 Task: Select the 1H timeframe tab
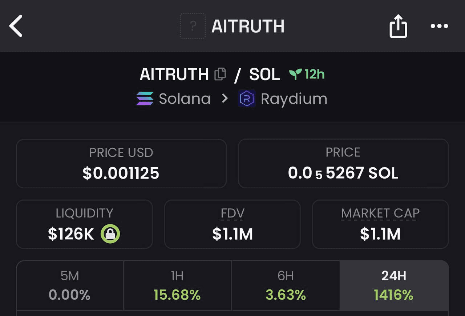(177, 285)
